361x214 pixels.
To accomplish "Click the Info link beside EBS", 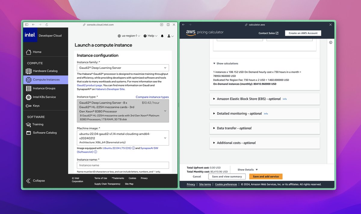I will coord(285,99).
